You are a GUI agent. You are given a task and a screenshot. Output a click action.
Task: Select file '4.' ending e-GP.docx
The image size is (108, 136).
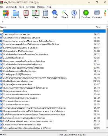pyautogui.click(x=53, y=128)
